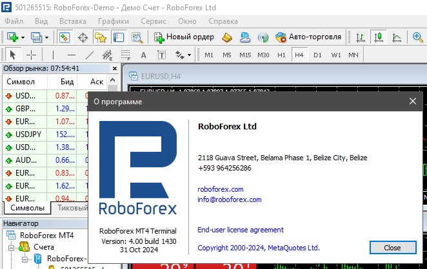Select the GBP... row in Market Watch

tap(45, 109)
